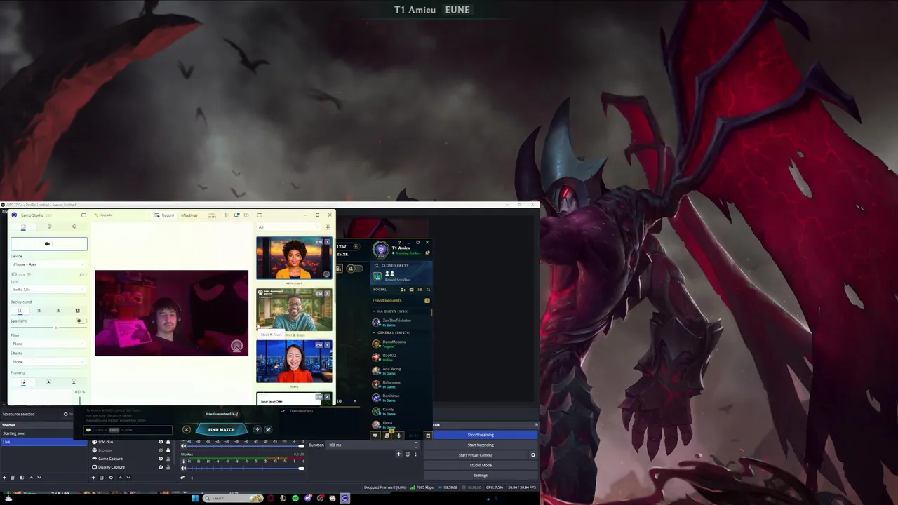Select friend Ada Wong
The width and height of the screenshot is (898, 505).
[401, 370]
